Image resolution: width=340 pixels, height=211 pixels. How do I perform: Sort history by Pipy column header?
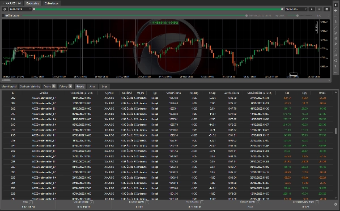[x=305, y=93]
